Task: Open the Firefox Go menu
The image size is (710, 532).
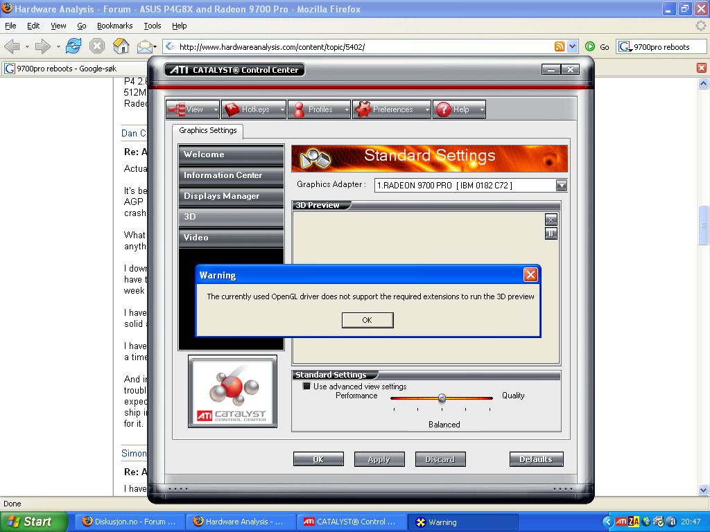Action: tap(82, 26)
